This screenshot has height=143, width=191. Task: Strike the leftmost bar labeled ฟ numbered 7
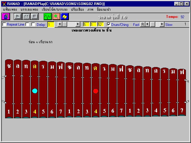[x=61, y=90]
